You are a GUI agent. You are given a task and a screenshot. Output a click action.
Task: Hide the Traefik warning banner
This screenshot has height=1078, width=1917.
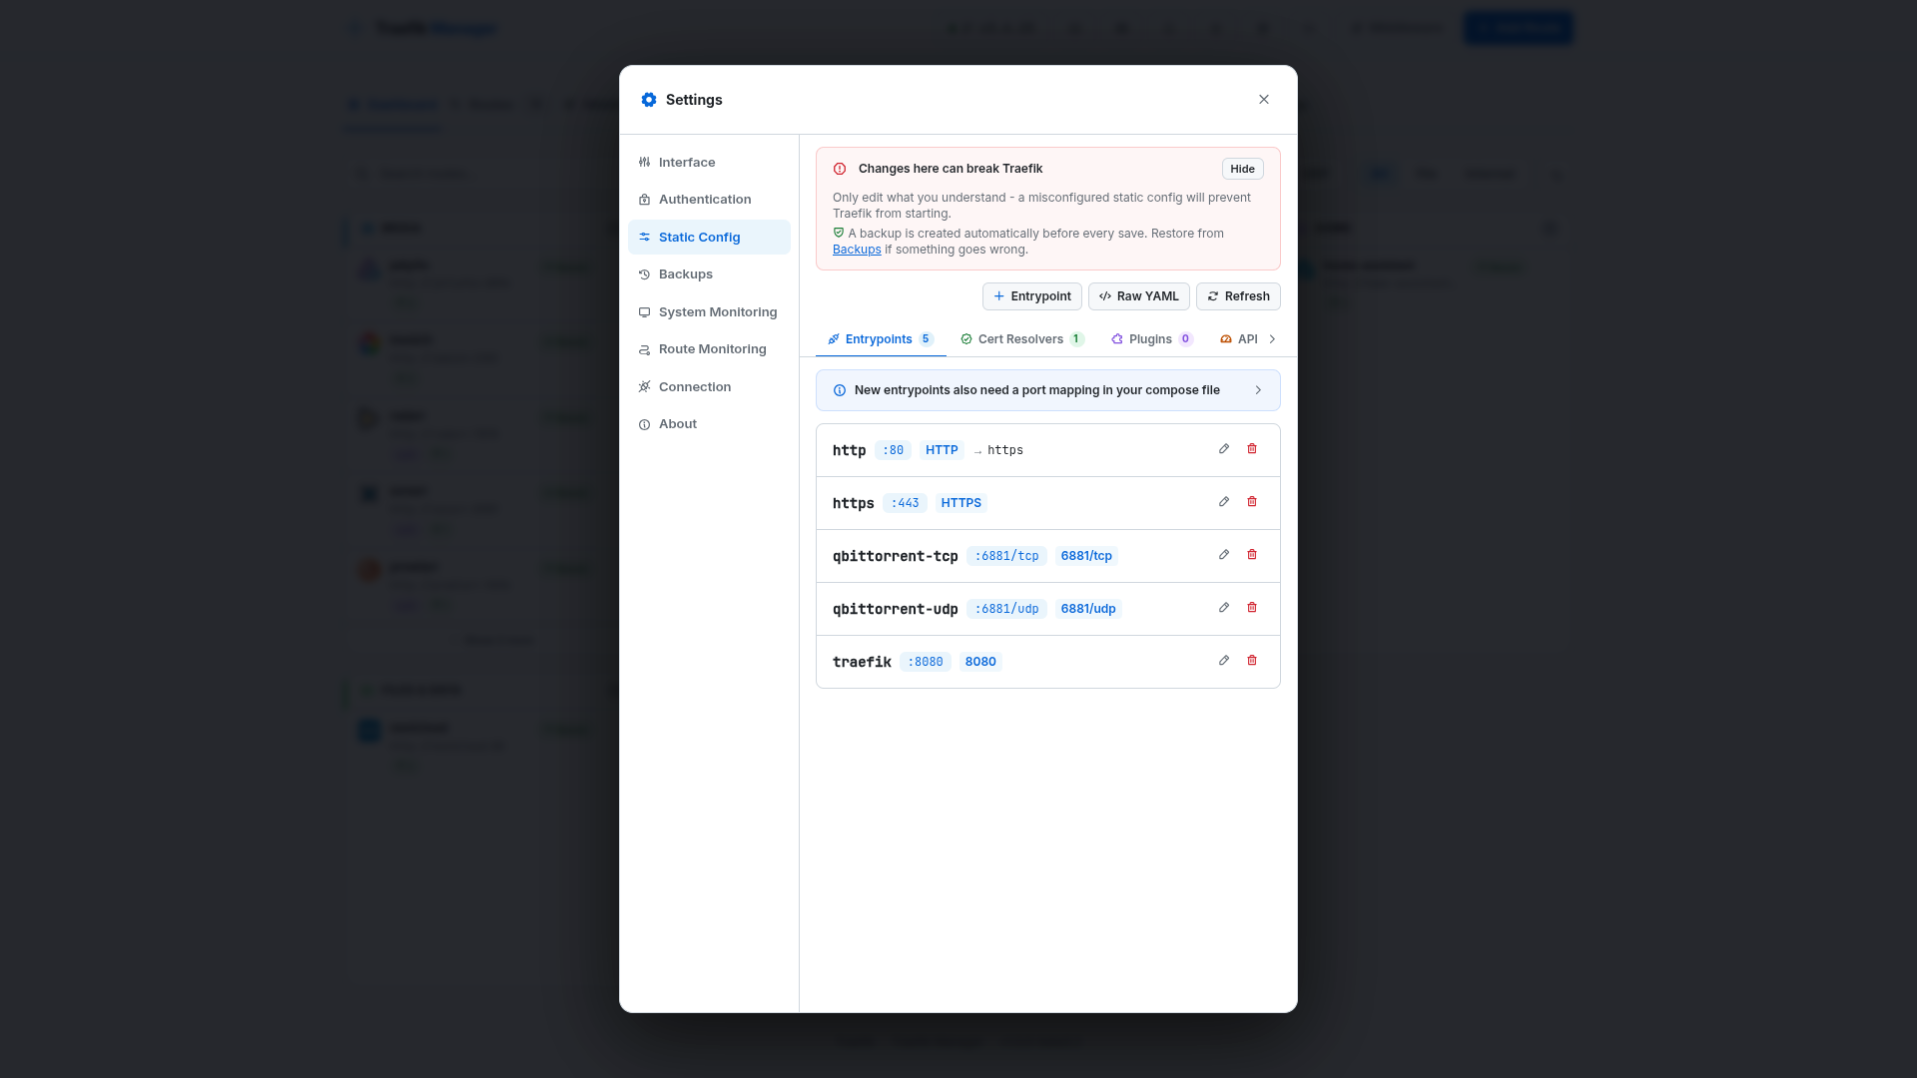tap(1243, 169)
